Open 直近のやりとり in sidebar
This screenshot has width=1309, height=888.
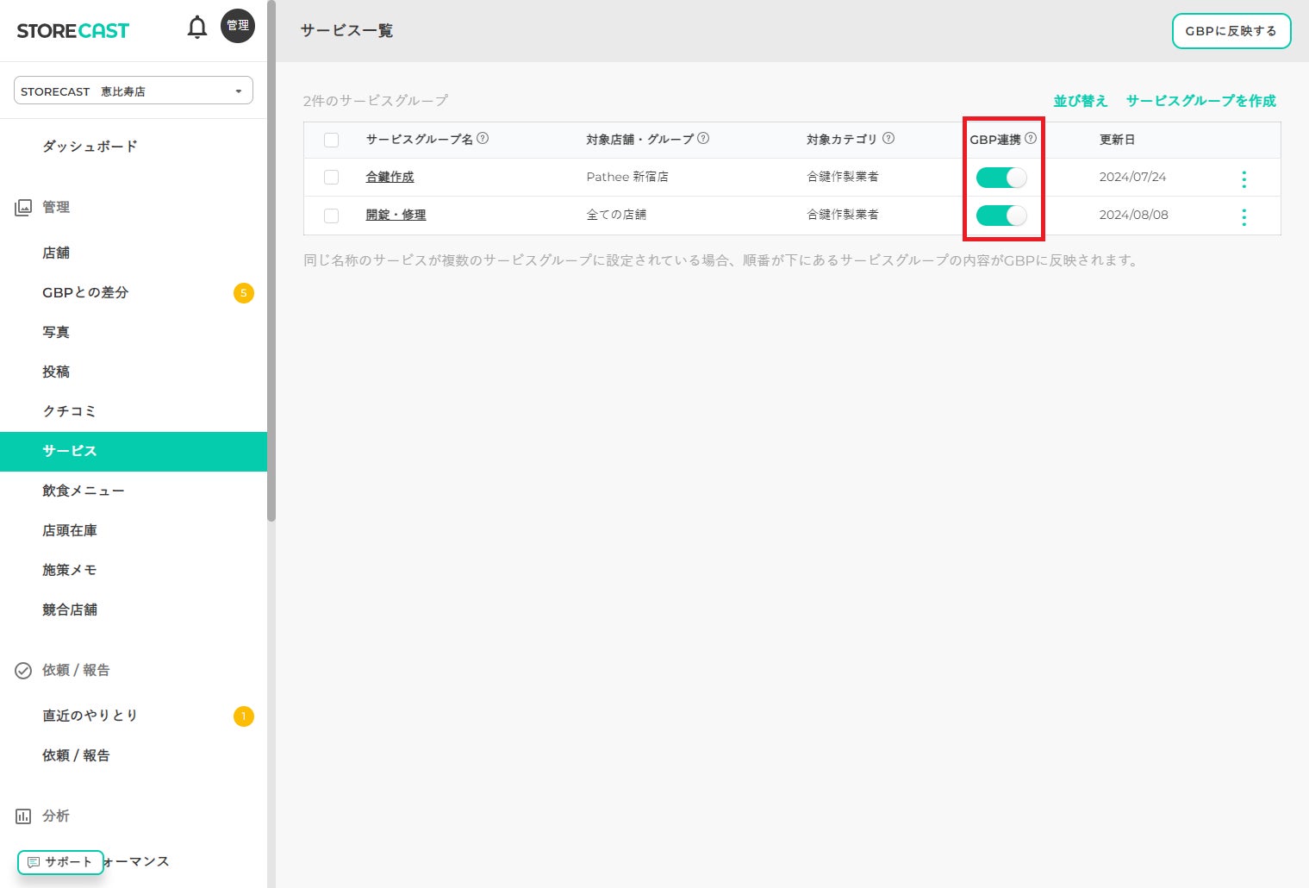[90, 716]
